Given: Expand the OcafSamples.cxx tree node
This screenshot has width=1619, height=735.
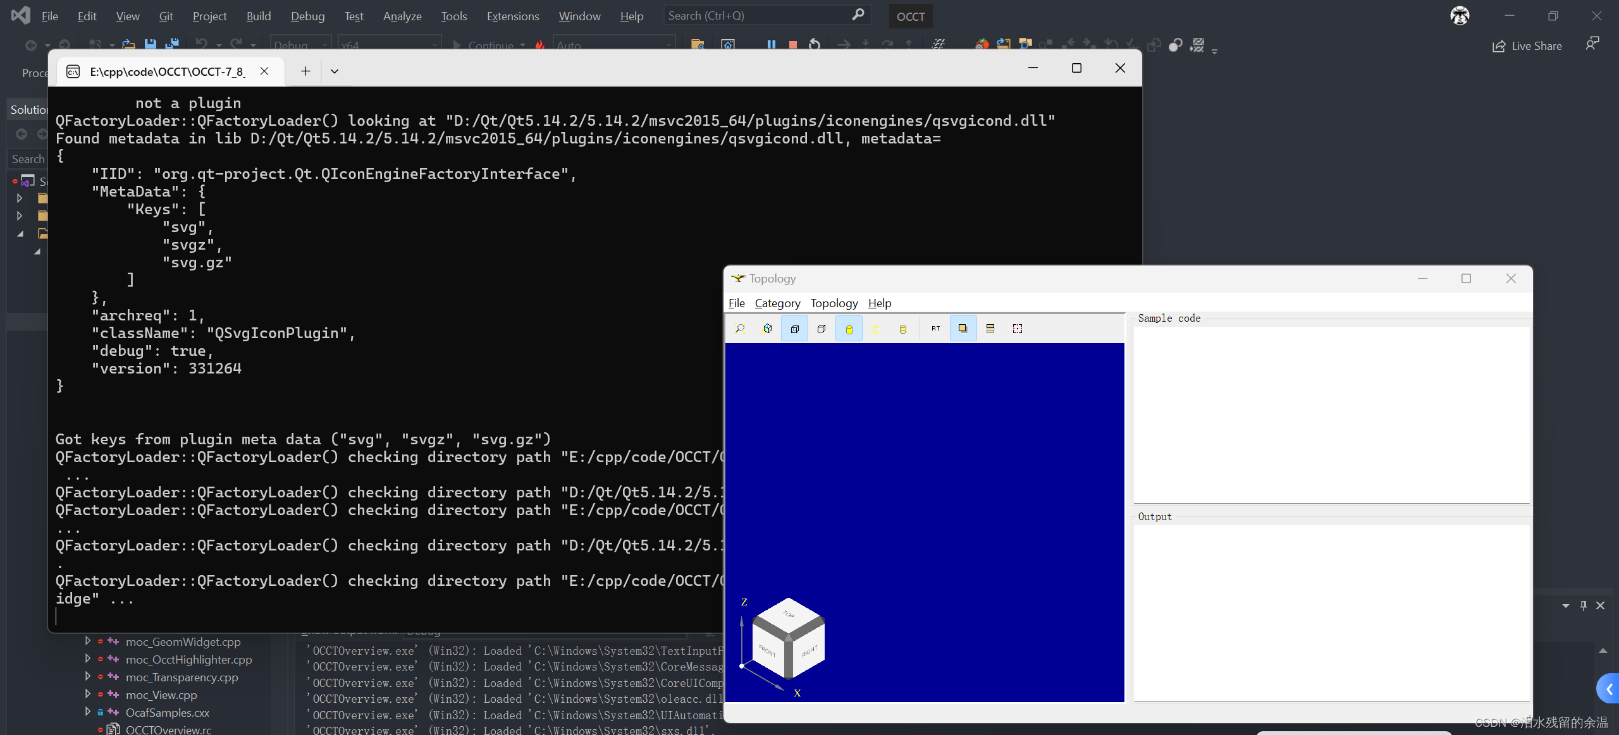Looking at the screenshot, I should [87, 712].
